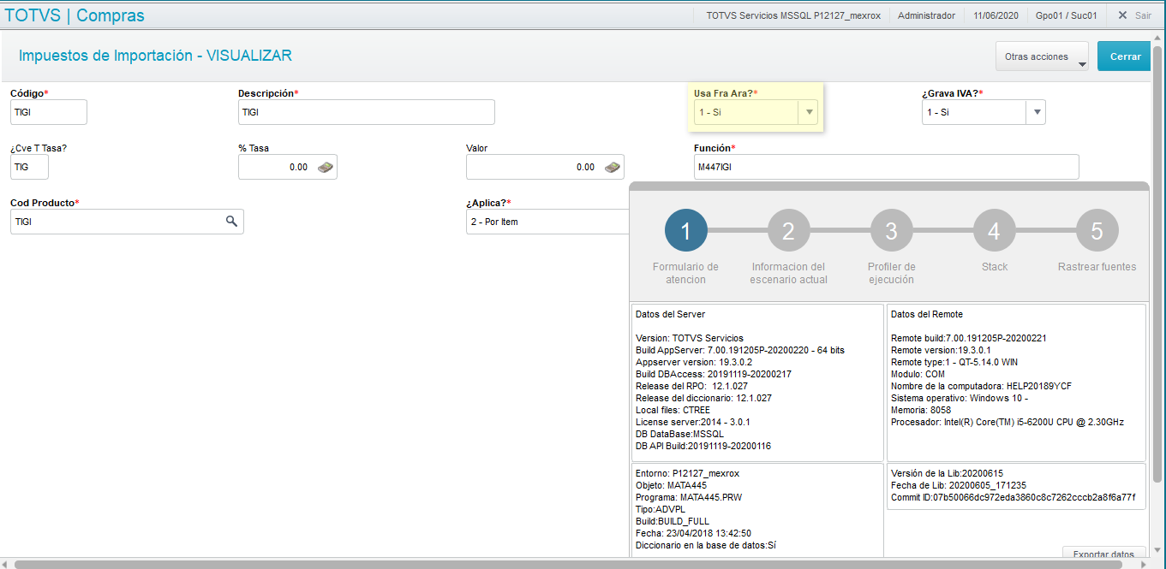Click the Build AppServer version line

[x=740, y=350]
